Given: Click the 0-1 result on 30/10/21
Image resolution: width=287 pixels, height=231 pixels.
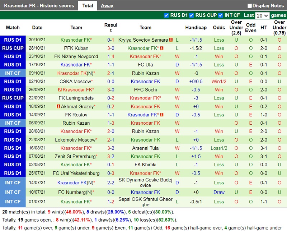Looking at the screenshot, I should click(x=111, y=40).
